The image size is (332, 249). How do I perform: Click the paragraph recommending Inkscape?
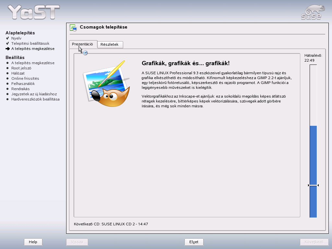214,101
